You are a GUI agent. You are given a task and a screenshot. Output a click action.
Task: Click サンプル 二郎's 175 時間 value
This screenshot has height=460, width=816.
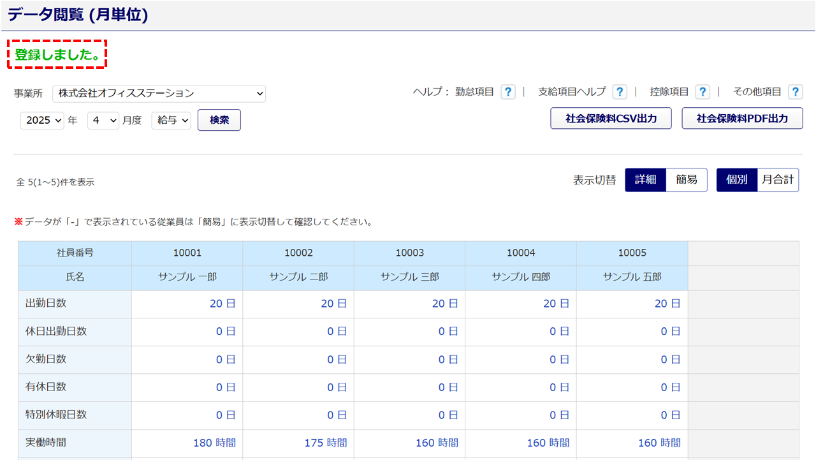pyautogui.click(x=326, y=443)
